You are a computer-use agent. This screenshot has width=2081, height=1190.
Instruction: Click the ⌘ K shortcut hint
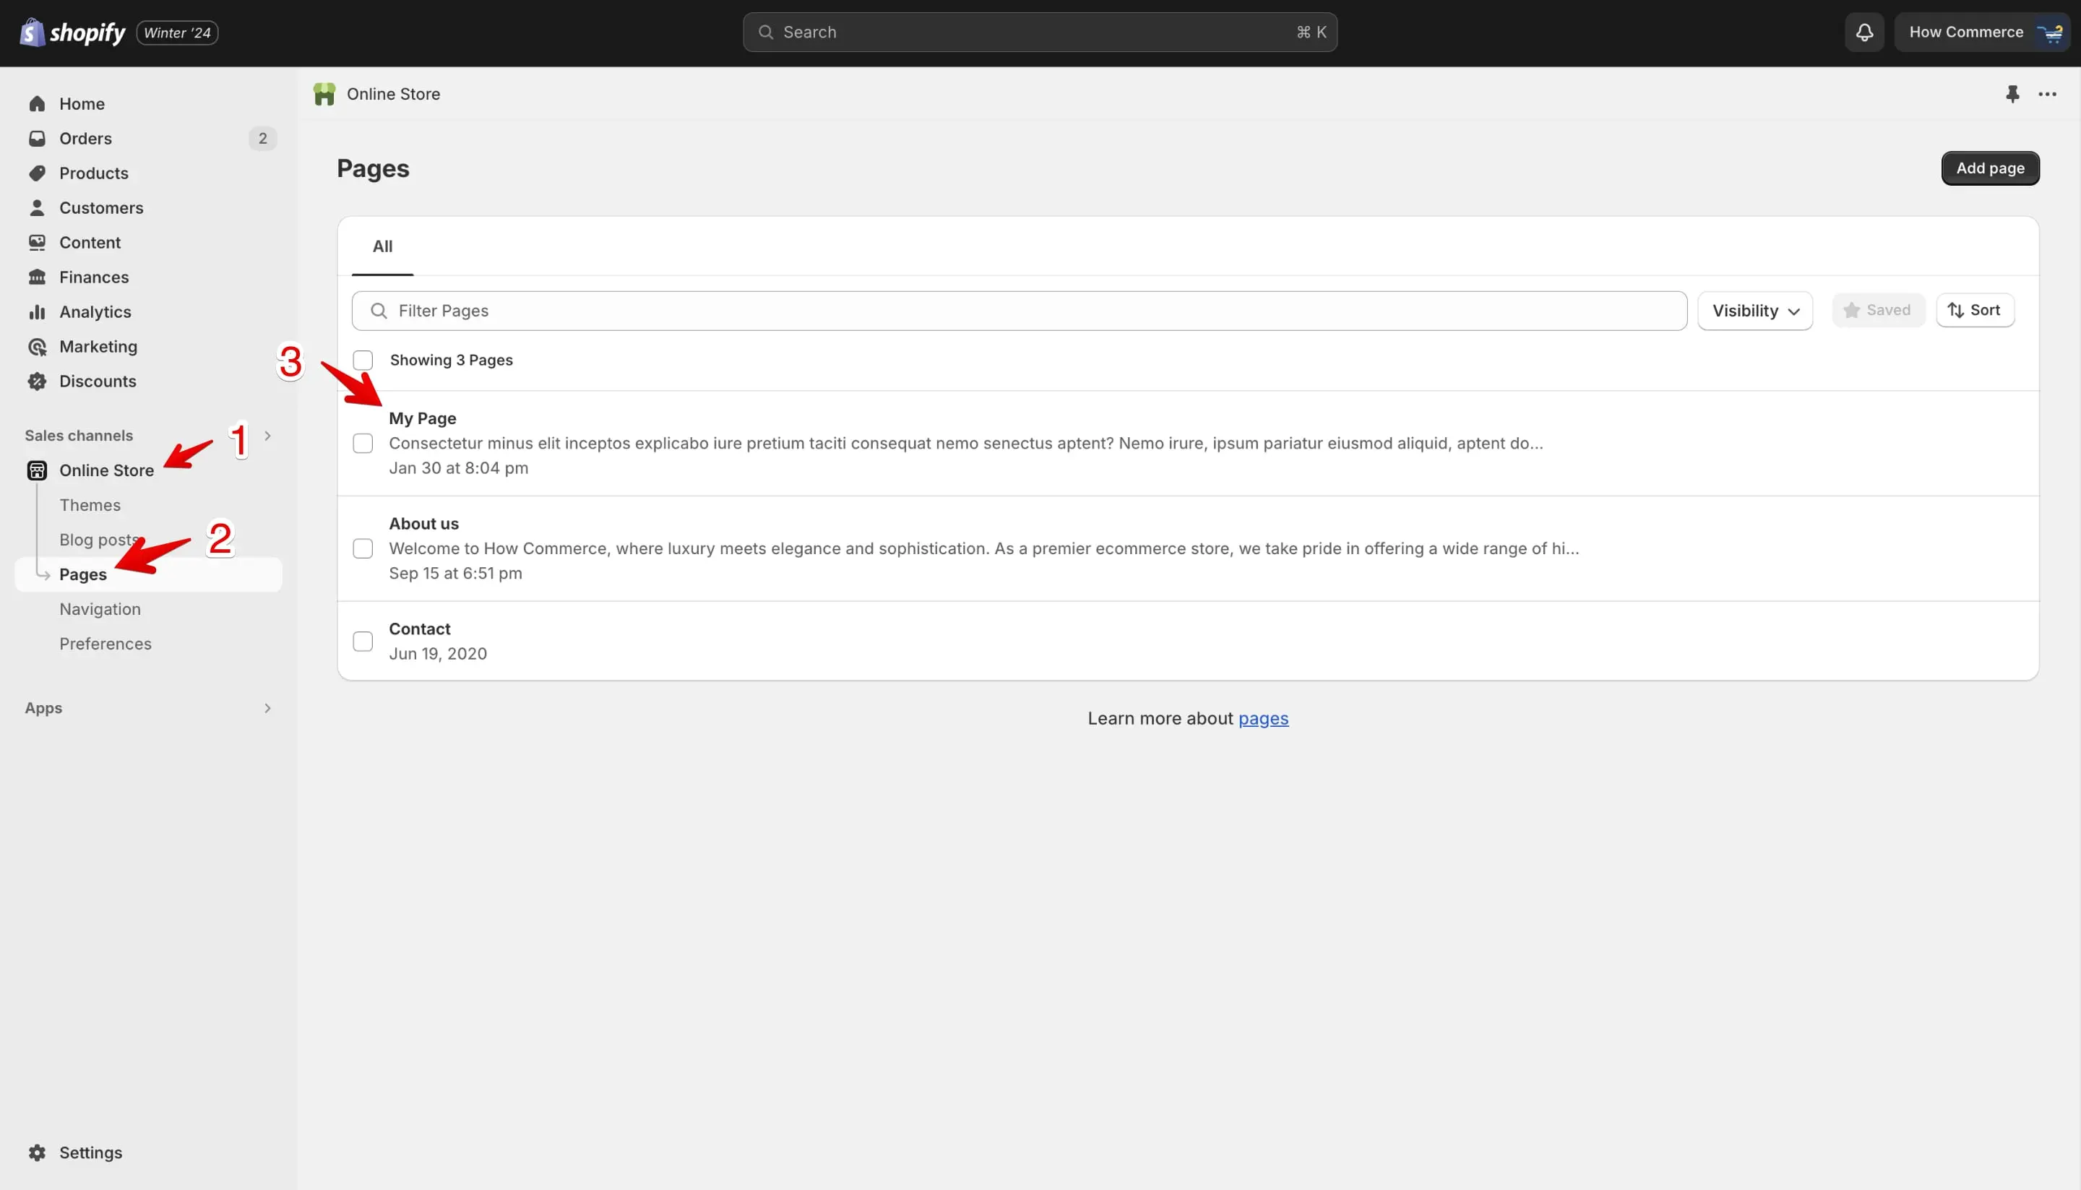click(x=1311, y=33)
